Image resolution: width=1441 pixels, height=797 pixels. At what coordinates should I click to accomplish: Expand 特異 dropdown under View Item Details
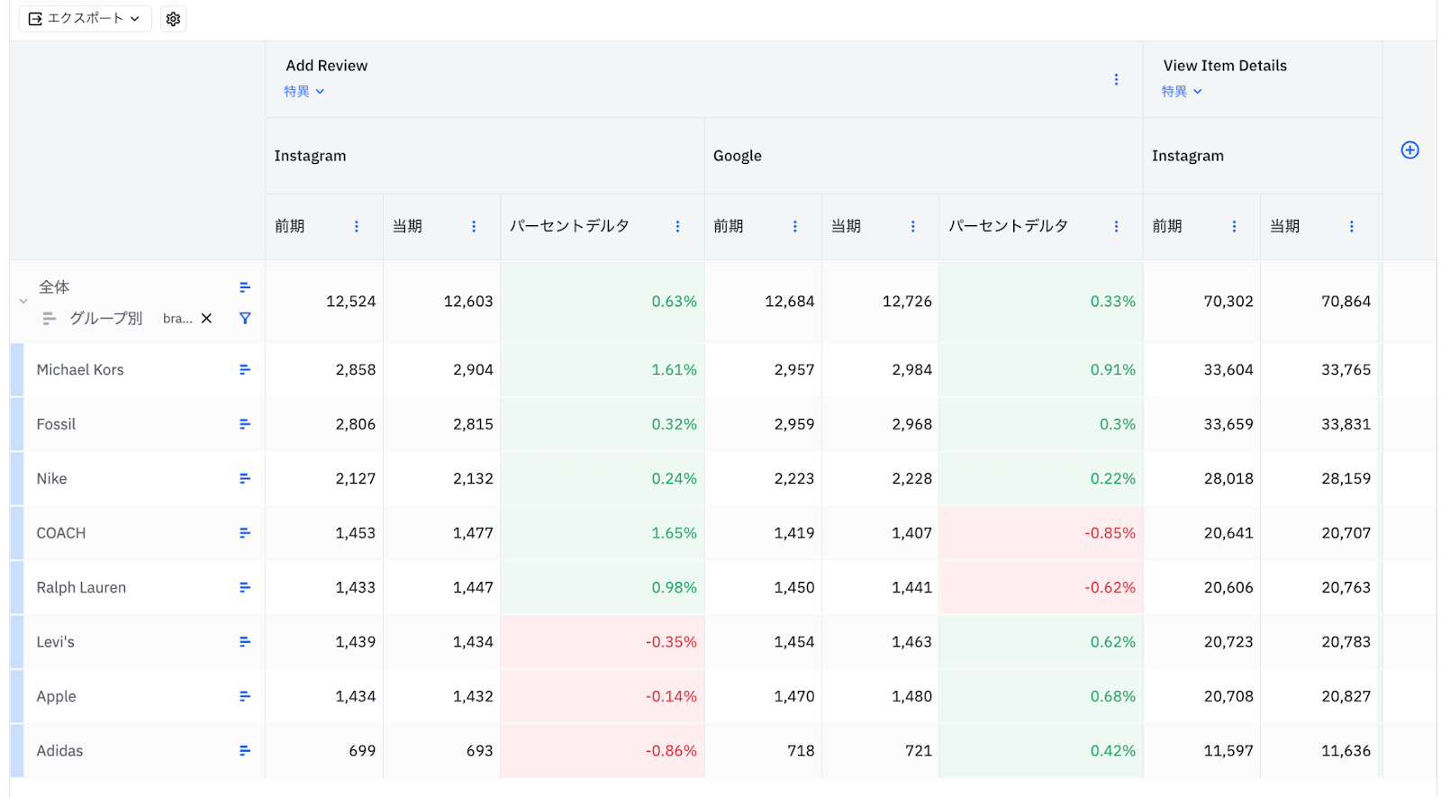(x=1181, y=92)
